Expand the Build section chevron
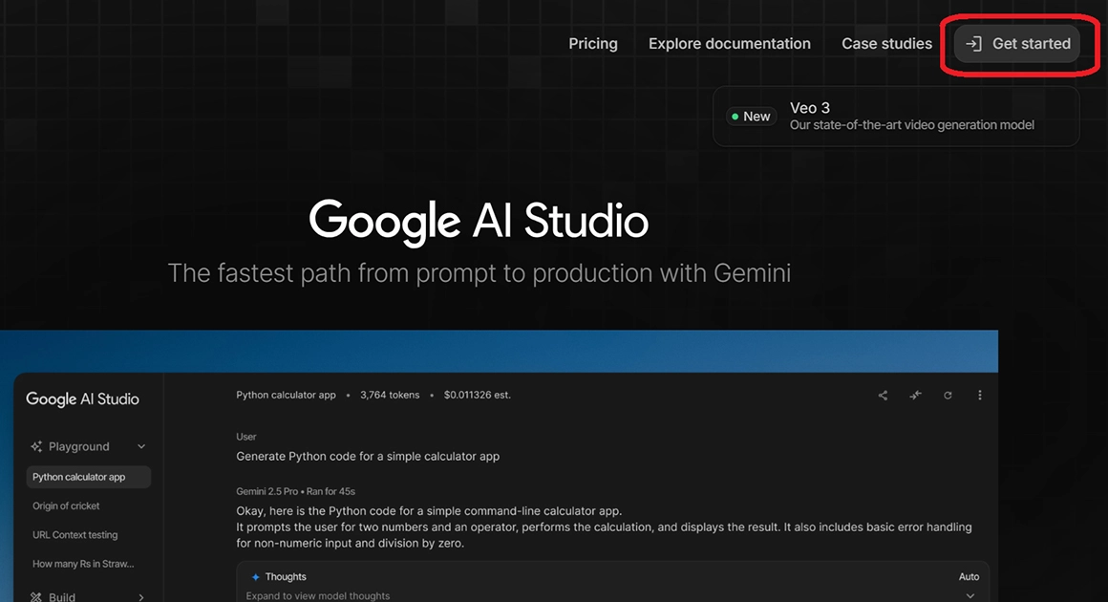 click(141, 597)
